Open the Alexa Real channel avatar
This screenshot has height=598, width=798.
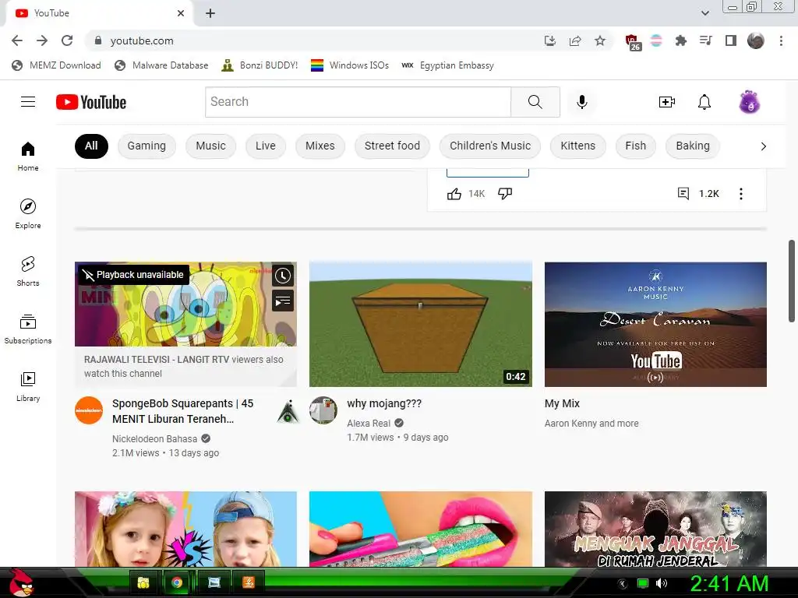323,410
